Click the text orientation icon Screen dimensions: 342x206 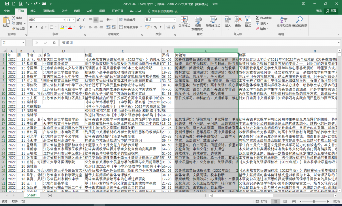109,20
